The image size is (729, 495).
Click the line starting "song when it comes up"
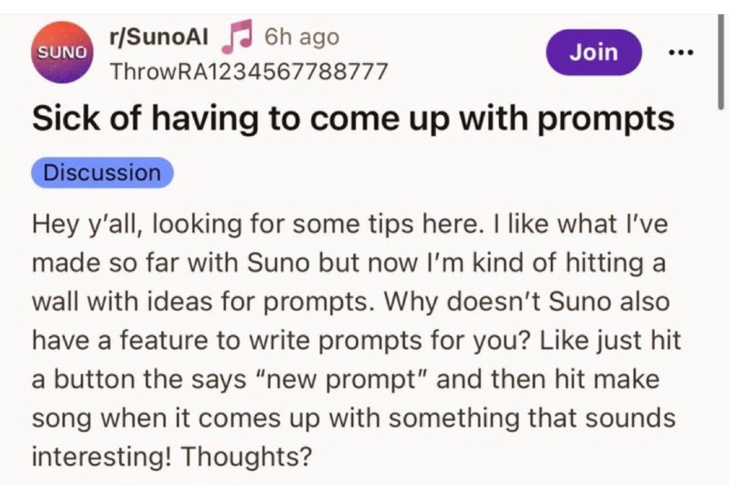353,418
